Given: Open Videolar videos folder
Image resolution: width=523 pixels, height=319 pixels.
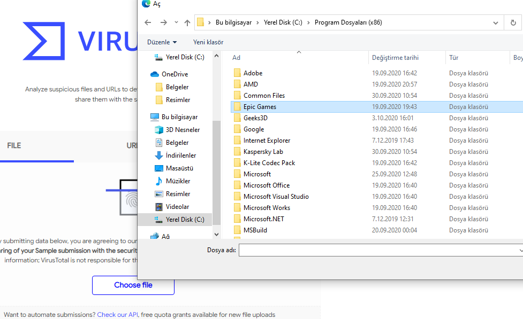Looking at the screenshot, I should pos(172,207).
